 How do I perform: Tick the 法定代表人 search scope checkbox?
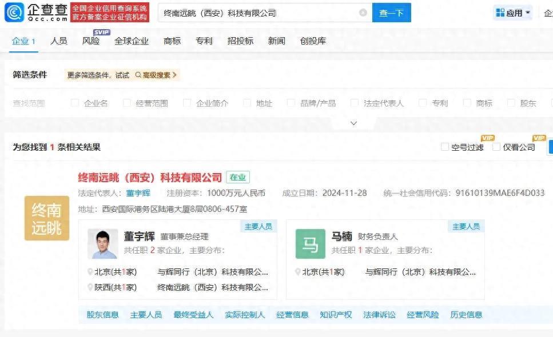click(x=354, y=103)
